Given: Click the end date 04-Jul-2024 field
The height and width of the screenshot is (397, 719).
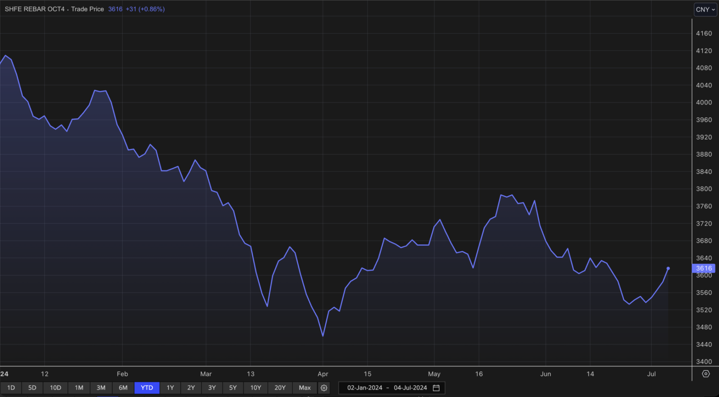Looking at the screenshot, I should (x=410, y=388).
